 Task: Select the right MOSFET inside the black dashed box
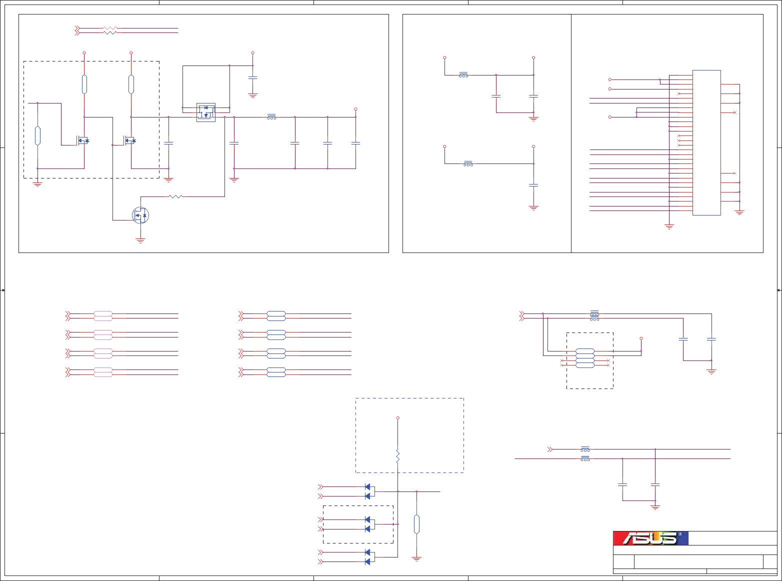click(130, 140)
